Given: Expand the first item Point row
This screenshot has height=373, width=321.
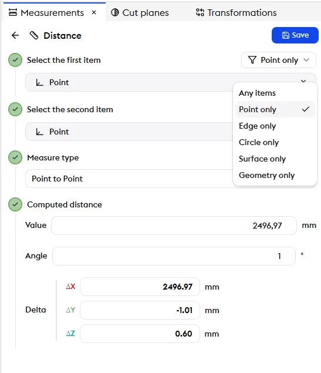Looking at the screenshot, I should [x=170, y=82].
